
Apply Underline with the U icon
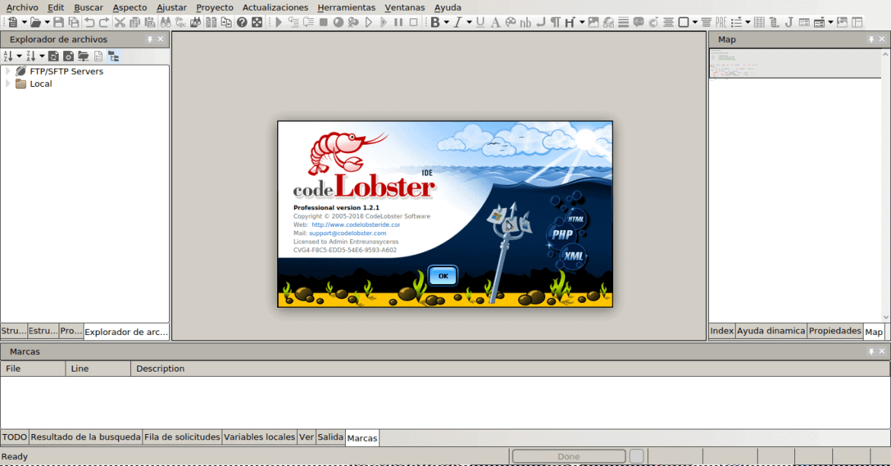tap(481, 22)
